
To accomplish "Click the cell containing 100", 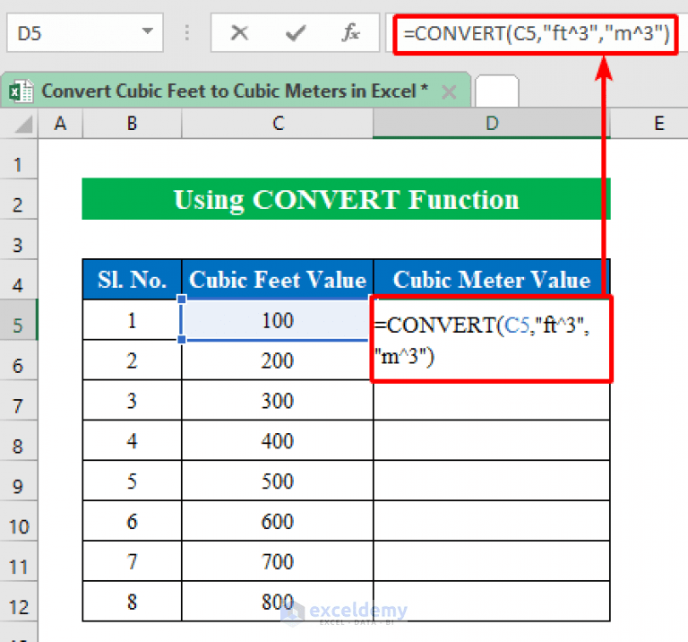I will coord(278,320).
